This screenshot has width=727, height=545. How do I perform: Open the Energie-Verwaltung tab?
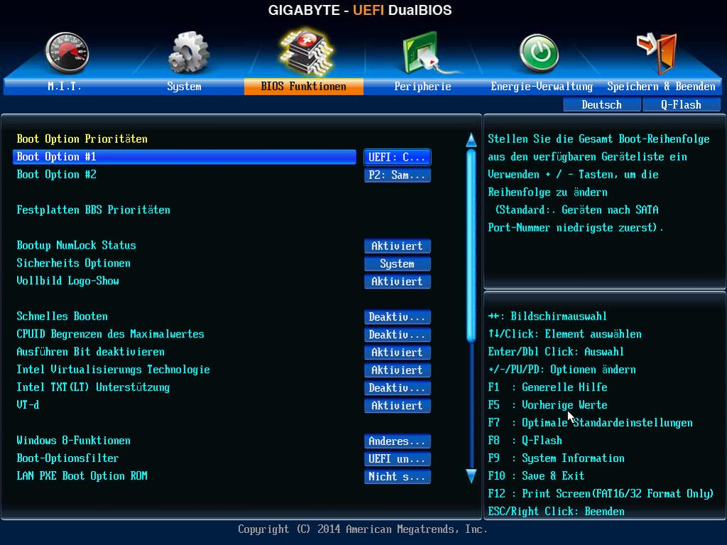click(x=542, y=87)
